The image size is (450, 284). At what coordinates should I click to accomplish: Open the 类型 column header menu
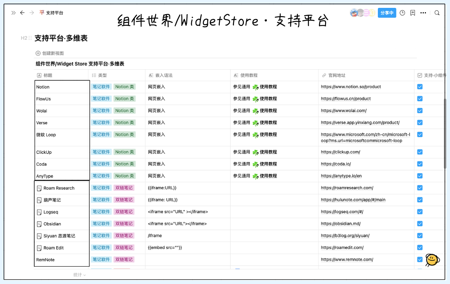click(102, 75)
